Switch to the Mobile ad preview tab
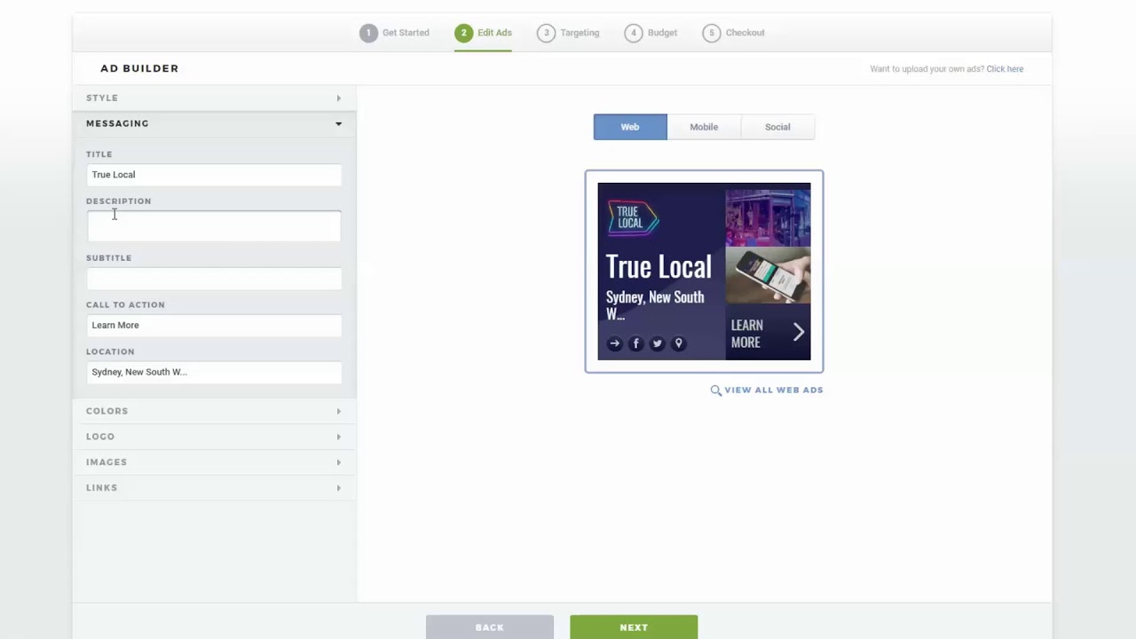The width and height of the screenshot is (1136, 639). pyautogui.click(x=704, y=127)
